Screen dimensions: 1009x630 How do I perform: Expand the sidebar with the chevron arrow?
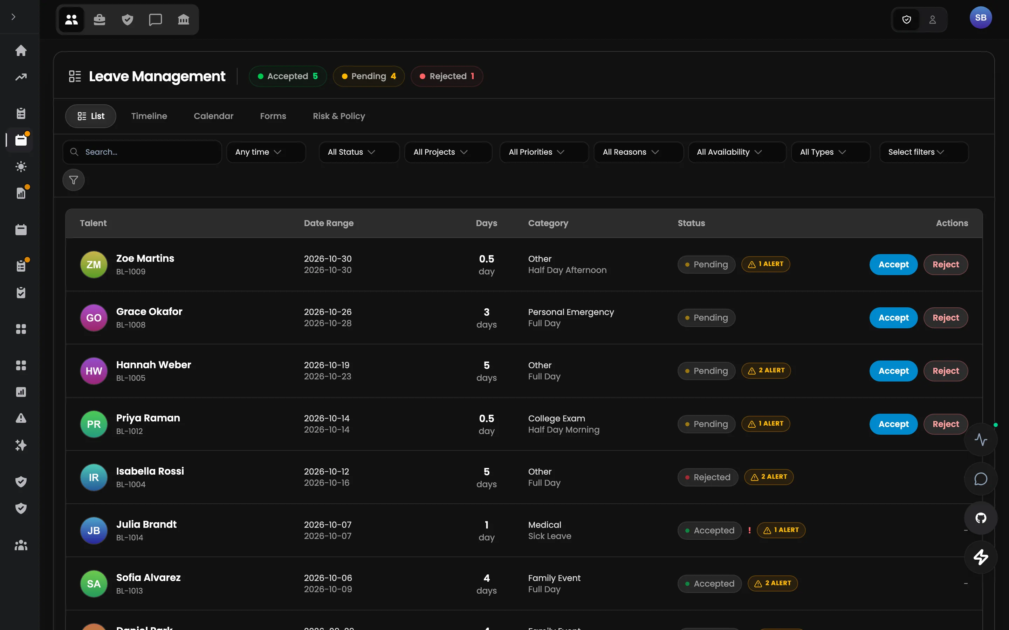pyautogui.click(x=13, y=17)
